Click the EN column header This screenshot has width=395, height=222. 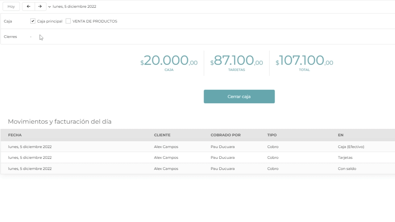pos(341,135)
